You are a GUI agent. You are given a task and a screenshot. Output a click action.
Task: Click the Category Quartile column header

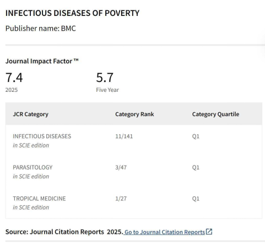point(215,114)
